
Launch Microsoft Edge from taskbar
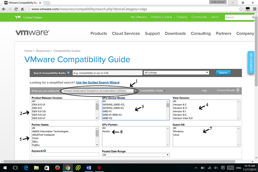26,168
